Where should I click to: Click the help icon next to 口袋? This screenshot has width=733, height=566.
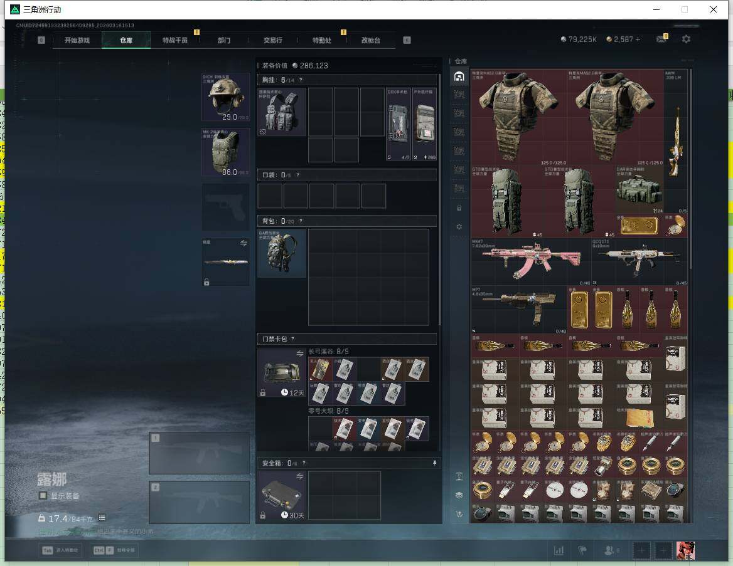click(297, 175)
